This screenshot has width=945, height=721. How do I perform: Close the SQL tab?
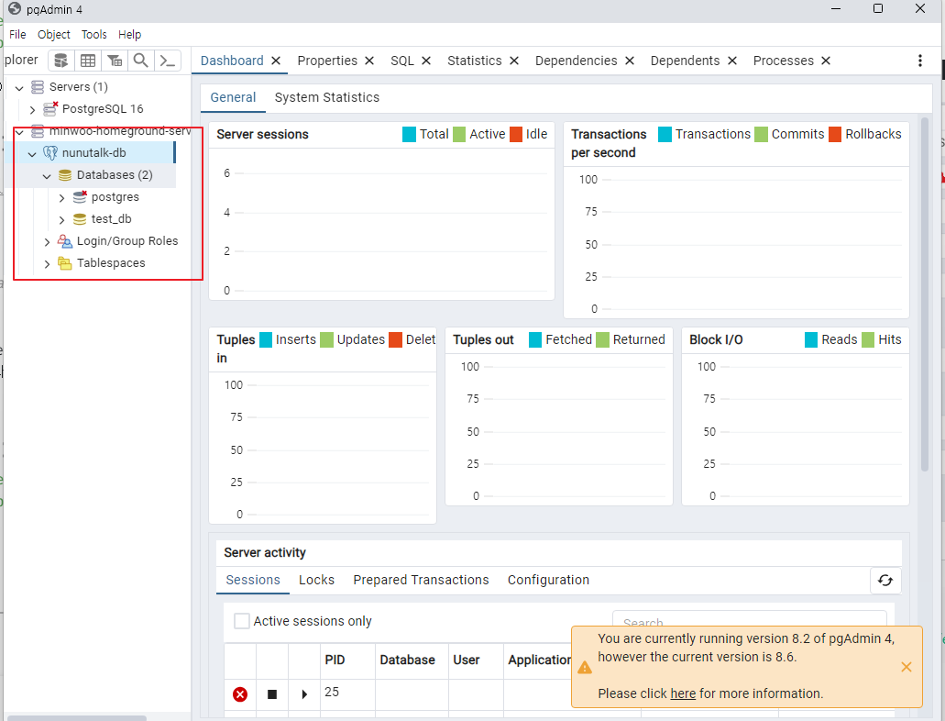426,61
